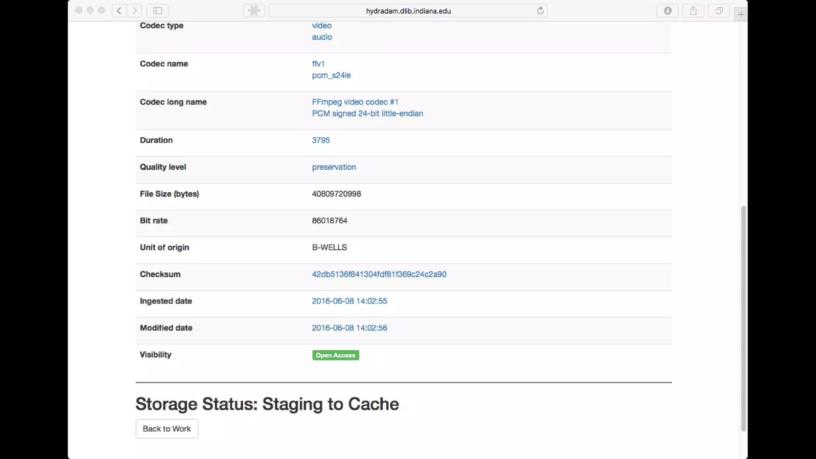Screen dimensions: 816x459
Task: Open the FFmpeg video codec #1 link
Action: pyautogui.click(x=355, y=102)
